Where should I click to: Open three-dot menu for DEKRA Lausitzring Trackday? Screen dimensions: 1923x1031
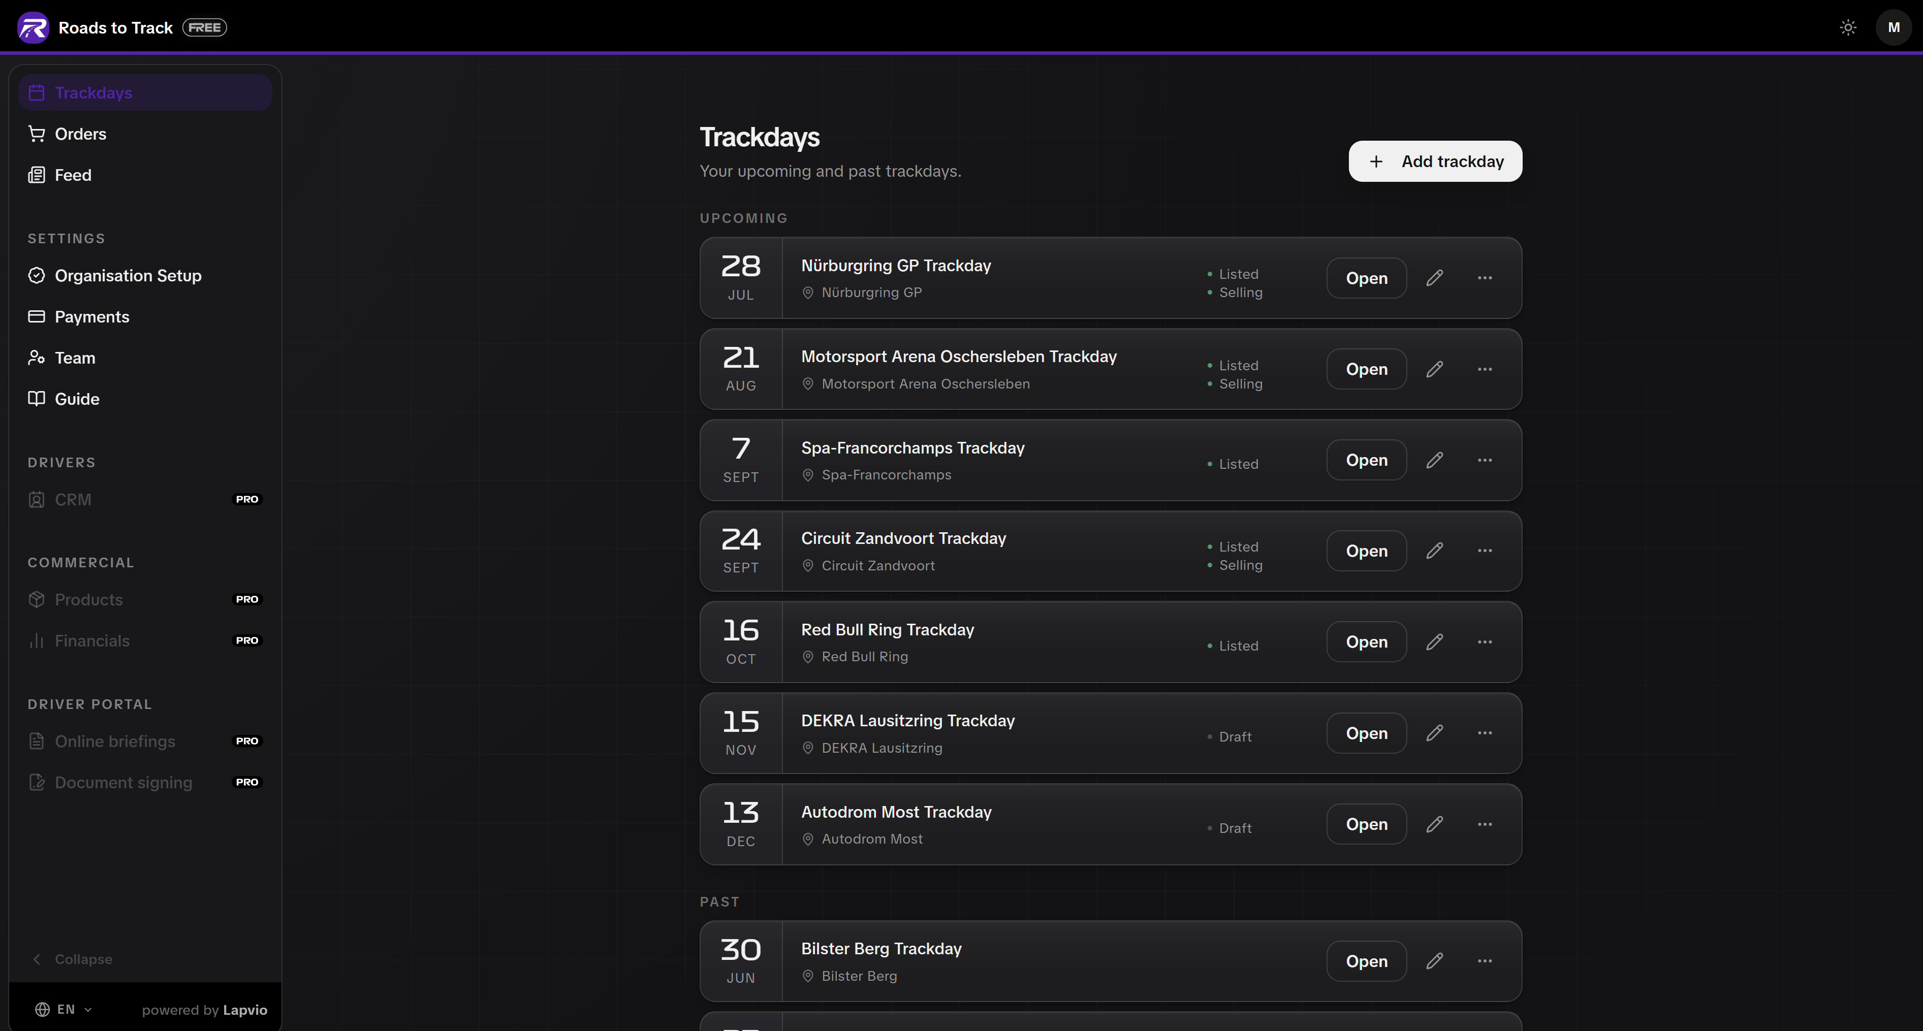point(1485,733)
